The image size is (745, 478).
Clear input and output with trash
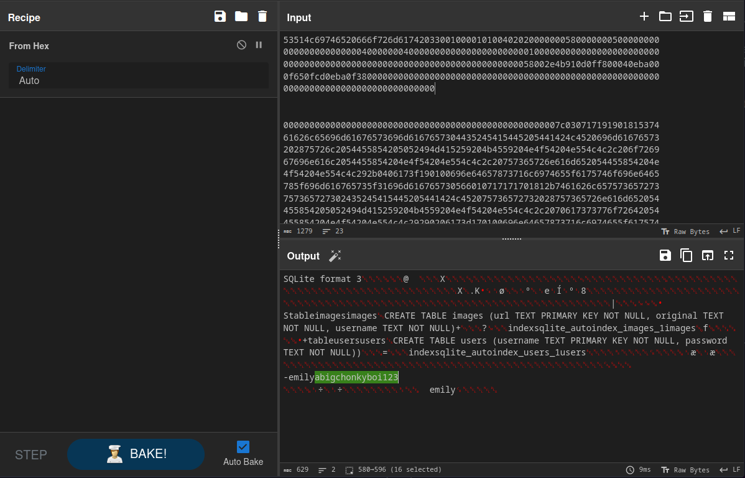click(708, 17)
